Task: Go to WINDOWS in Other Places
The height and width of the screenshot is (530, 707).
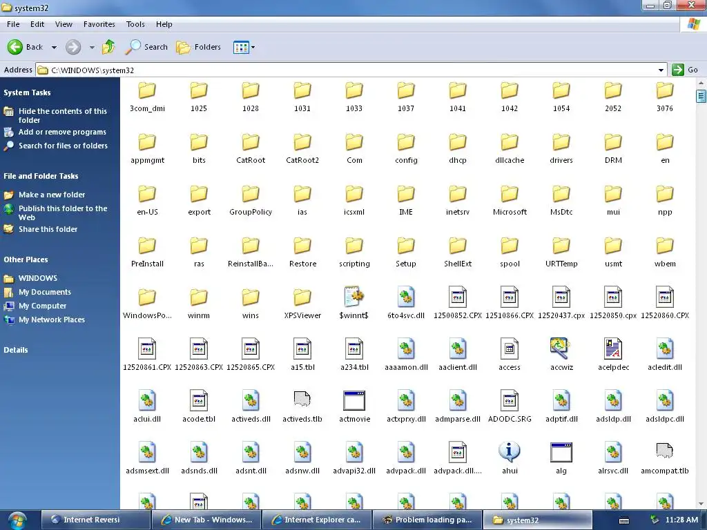Action: (38, 278)
